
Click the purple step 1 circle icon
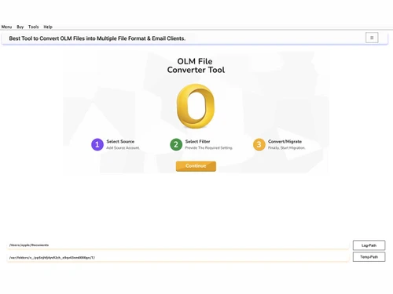click(97, 144)
